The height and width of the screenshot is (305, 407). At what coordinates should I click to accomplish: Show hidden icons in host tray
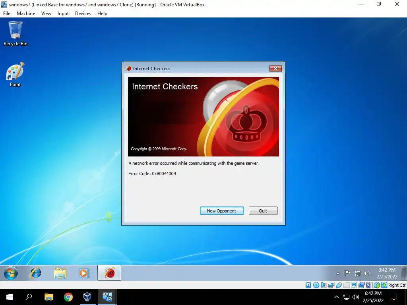[x=336, y=297]
